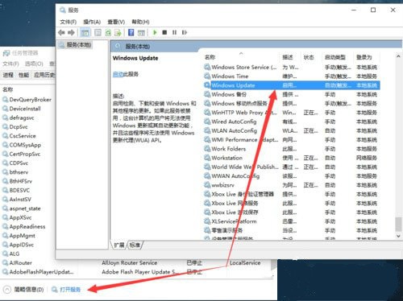Image resolution: width=403 pixels, height=301 pixels.
Task: Click the gear icon beside Wired AutoConfig
Action: click(x=207, y=122)
